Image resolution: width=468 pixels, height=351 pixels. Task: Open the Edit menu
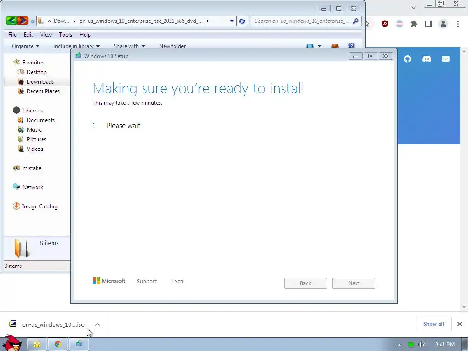28,35
